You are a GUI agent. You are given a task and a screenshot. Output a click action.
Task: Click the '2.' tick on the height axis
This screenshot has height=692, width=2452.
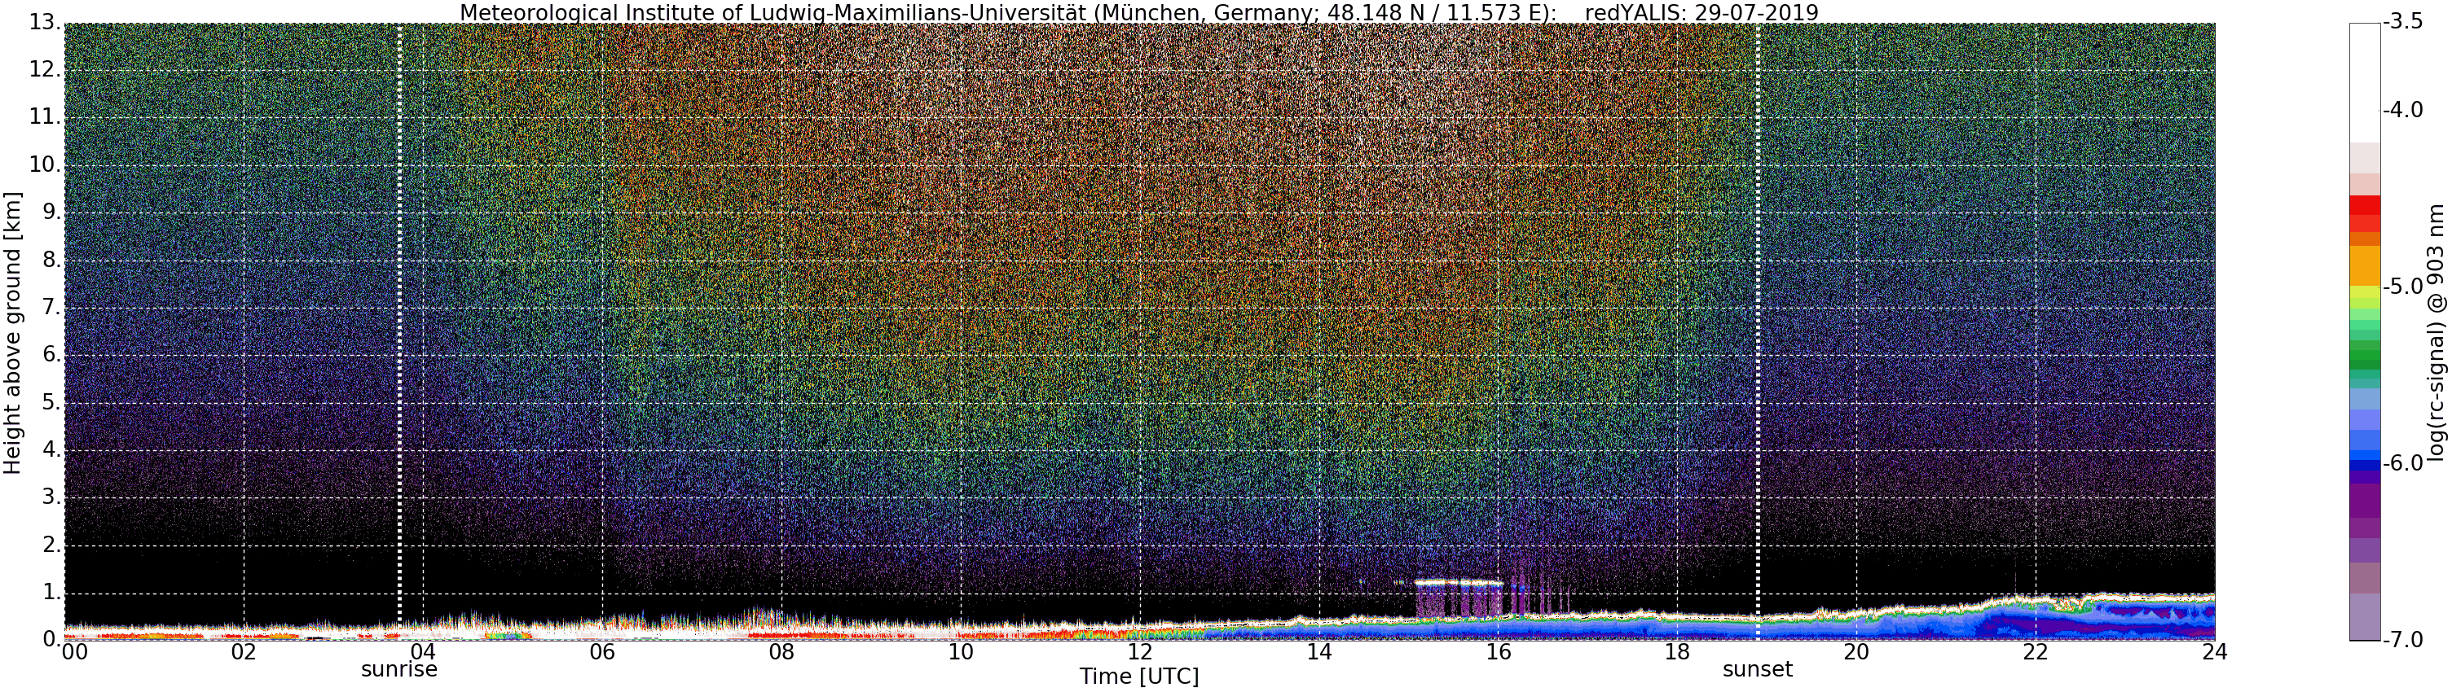[x=51, y=545]
